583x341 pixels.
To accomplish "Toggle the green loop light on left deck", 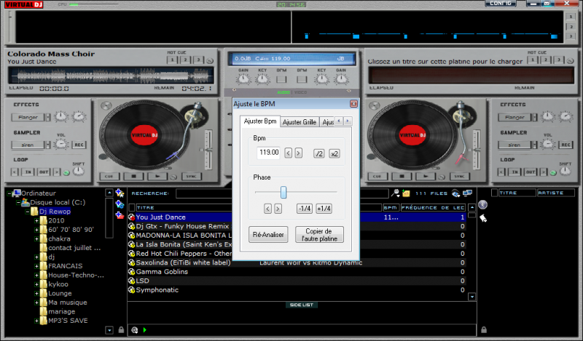I will (66, 172).
